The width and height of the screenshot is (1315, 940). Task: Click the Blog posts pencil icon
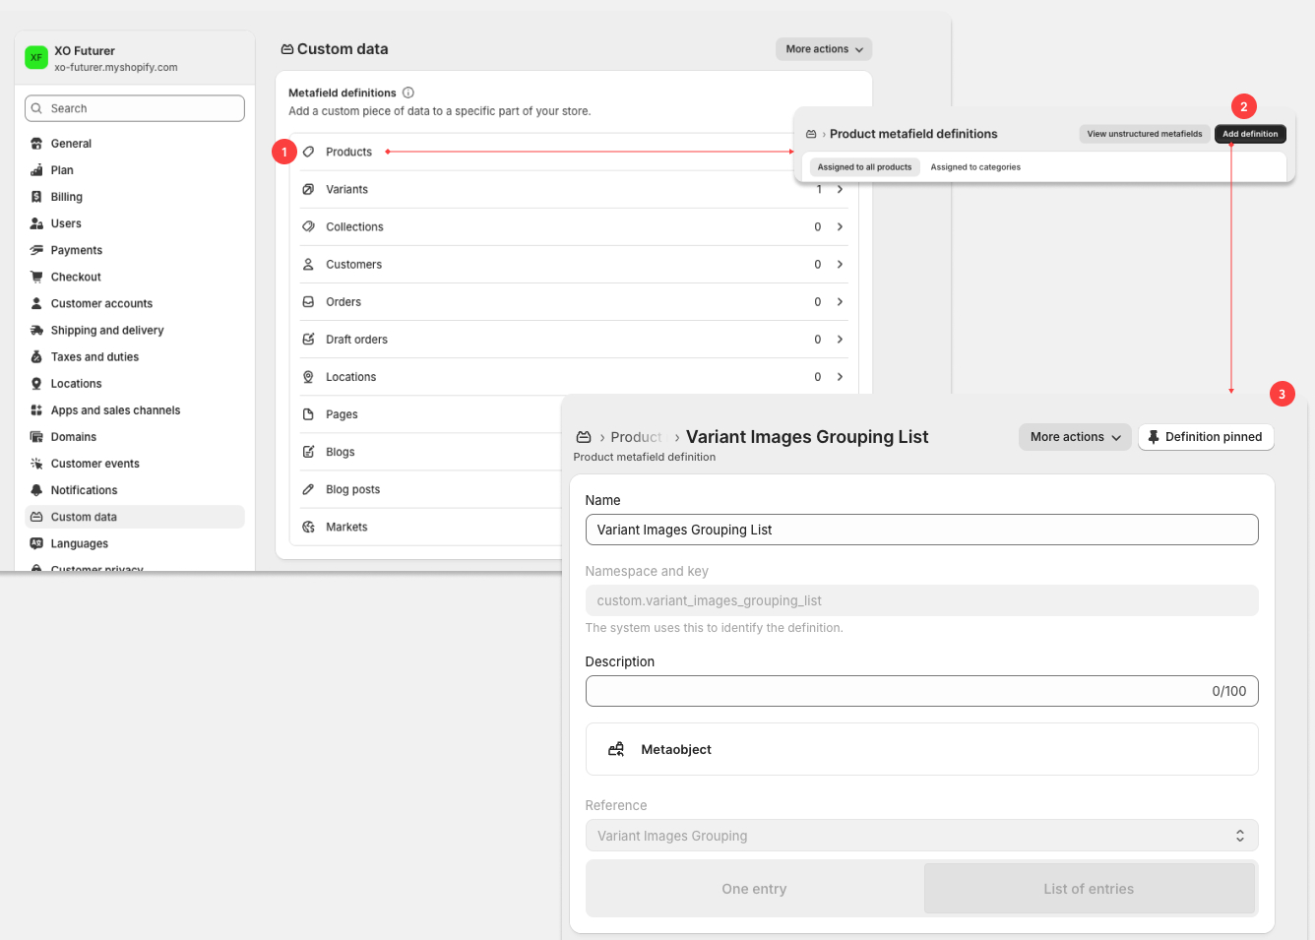(x=308, y=489)
